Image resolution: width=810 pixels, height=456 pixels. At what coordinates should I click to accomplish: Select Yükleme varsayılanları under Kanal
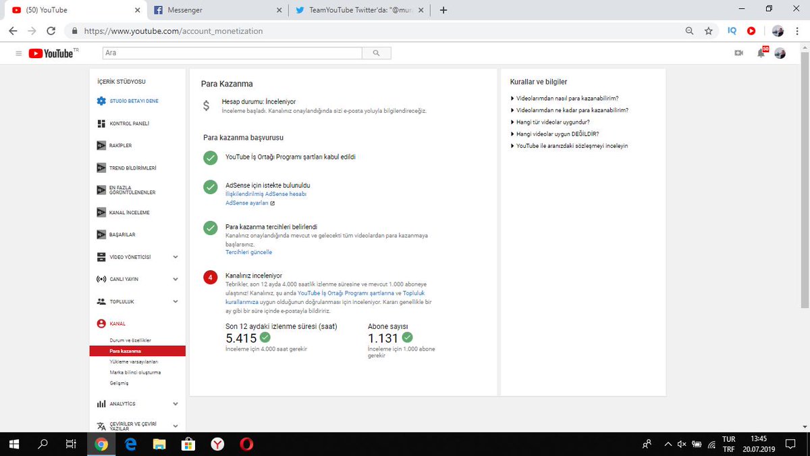[x=134, y=361]
